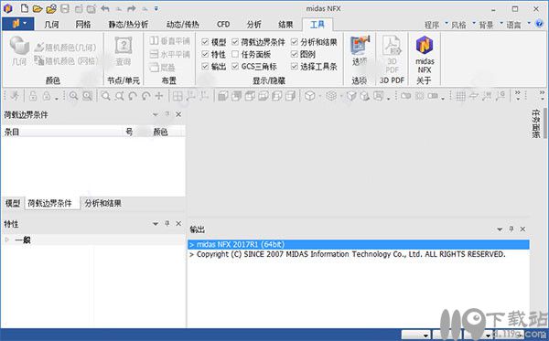Click the 随机颜色(几何) button
This screenshot has height=341, width=549.
click(65, 48)
